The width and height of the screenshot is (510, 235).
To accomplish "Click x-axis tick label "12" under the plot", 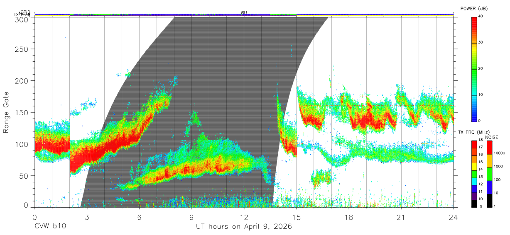I will [244, 217].
